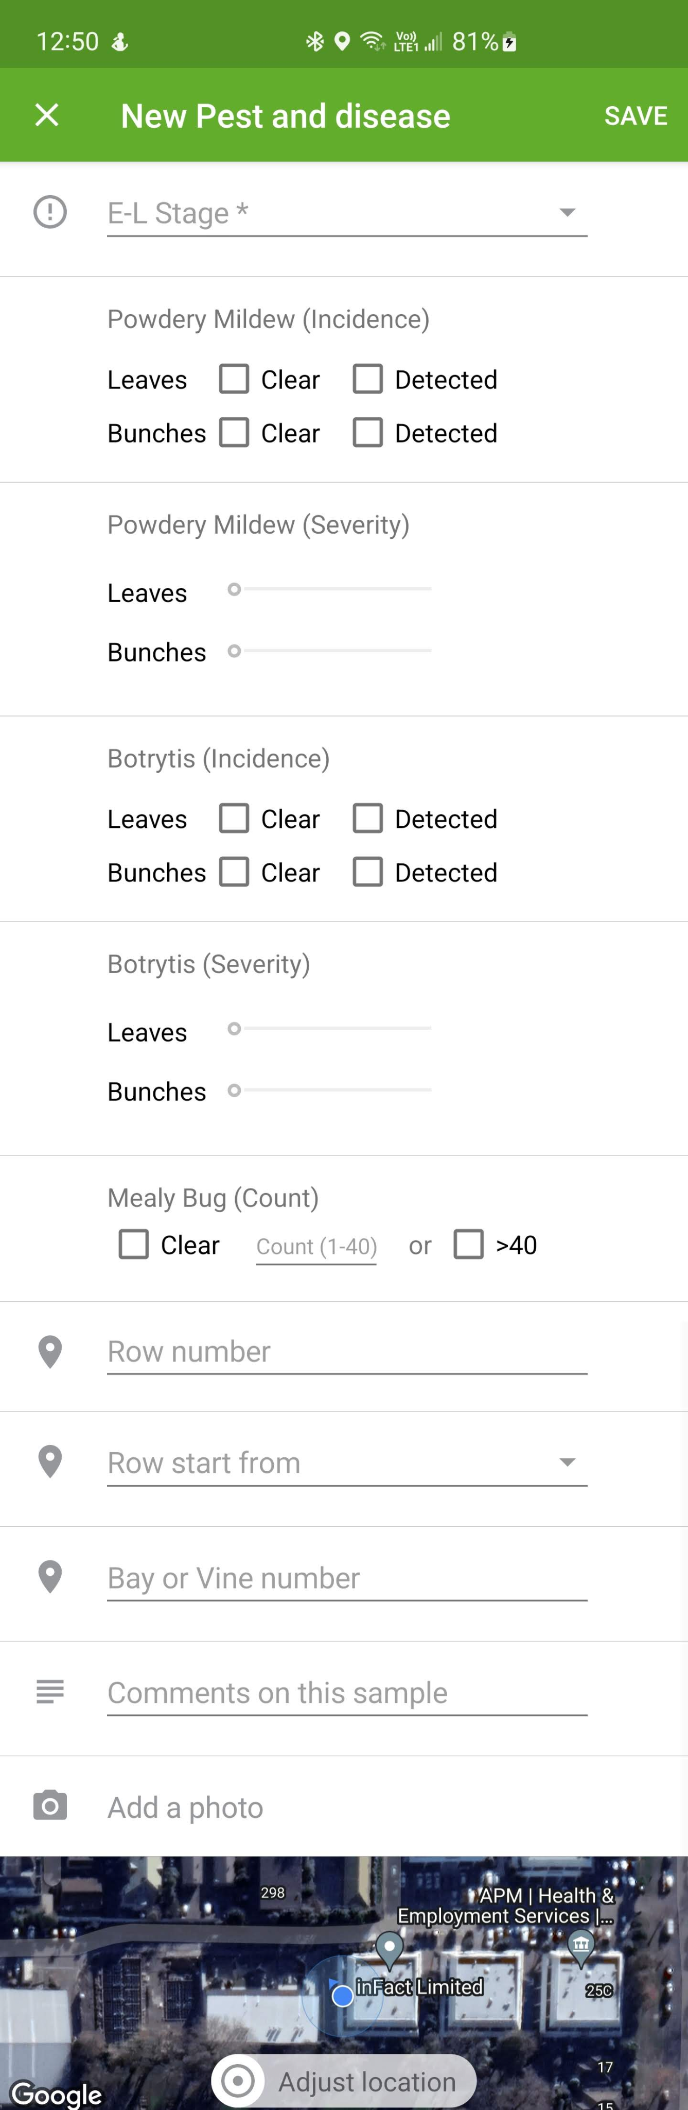This screenshot has height=2110, width=688.
Task: Tap the comments lines icon
Action: [50, 1691]
